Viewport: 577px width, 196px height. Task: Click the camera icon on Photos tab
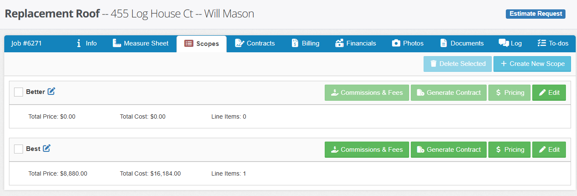[x=396, y=43]
